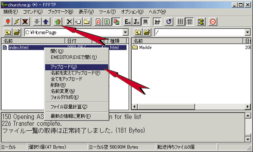
Task: Click the Disconnect icon in toolbar
Action: 25,22
